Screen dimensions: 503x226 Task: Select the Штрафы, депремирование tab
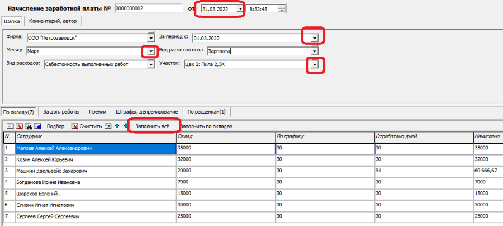(147, 112)
